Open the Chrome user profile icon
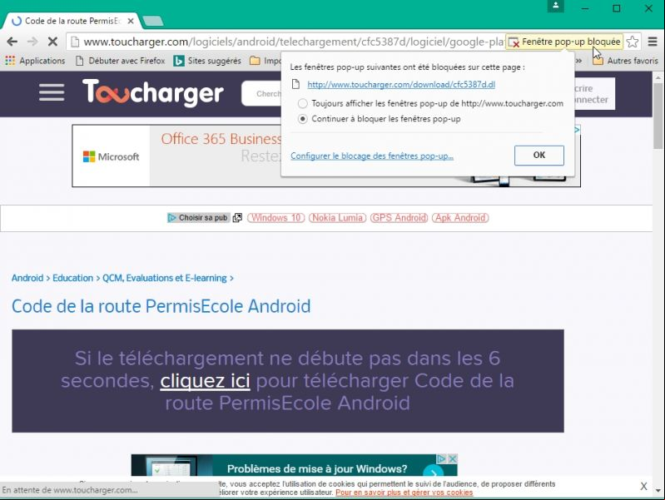 click(x=556, y=7)
